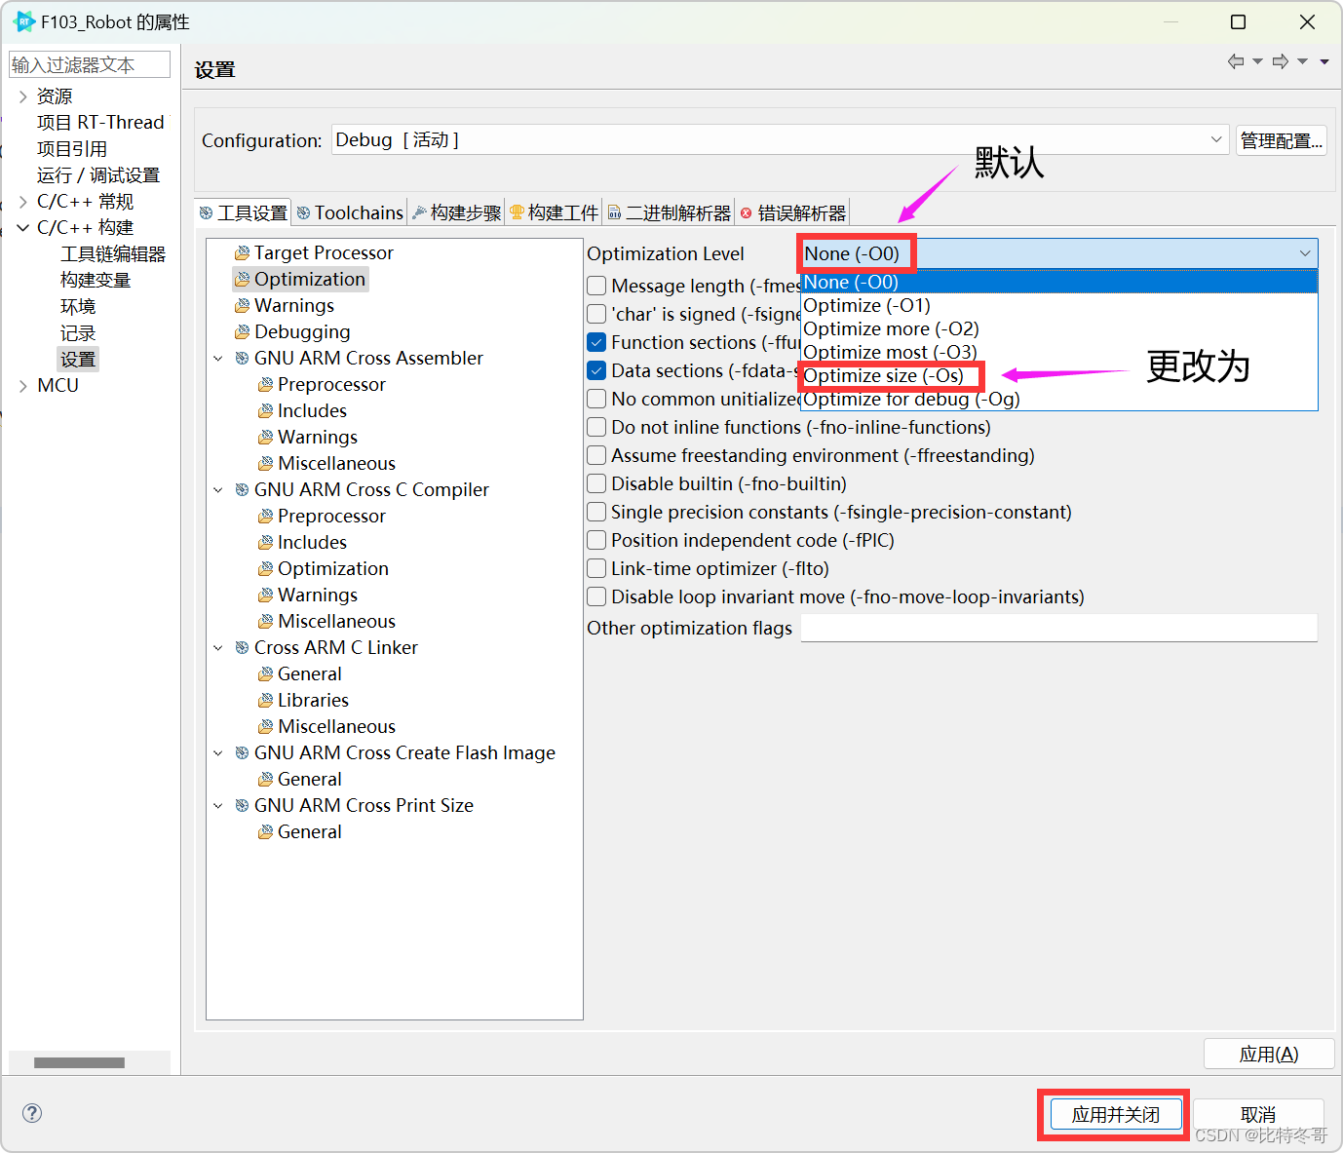Click the forward navigation arrow icon
Image resolution: width=1343 pixels, height=1153 pixels.
1281,60
